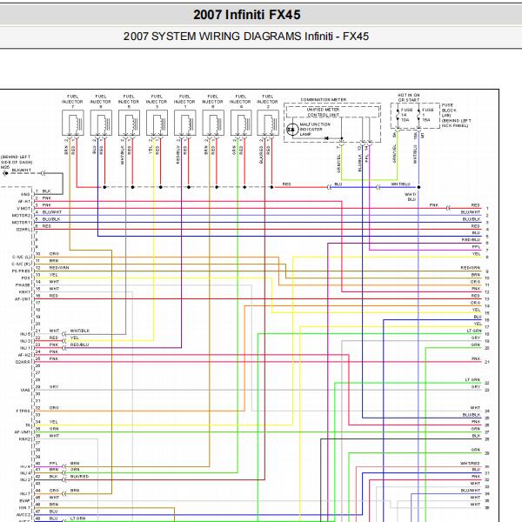Click the PHASE pin label
522x522 pixels.
click(23, 285)
